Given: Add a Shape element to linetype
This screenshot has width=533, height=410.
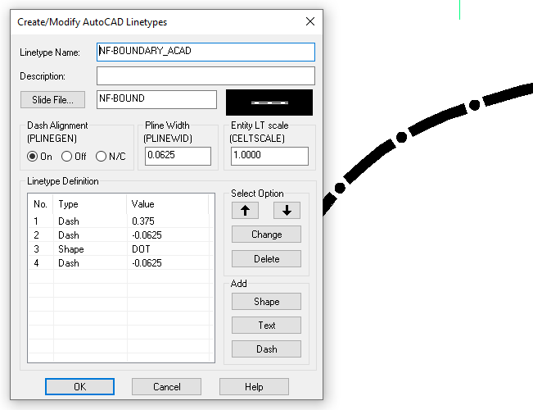Looking at the screenshot, I should pyautogui.click(x=267, y=302).
